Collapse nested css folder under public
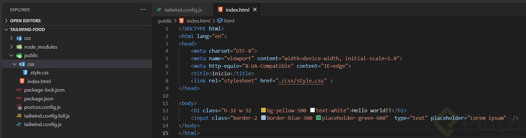Image resolution: width=526 pixels, height=138 pixels. (14, 64)
